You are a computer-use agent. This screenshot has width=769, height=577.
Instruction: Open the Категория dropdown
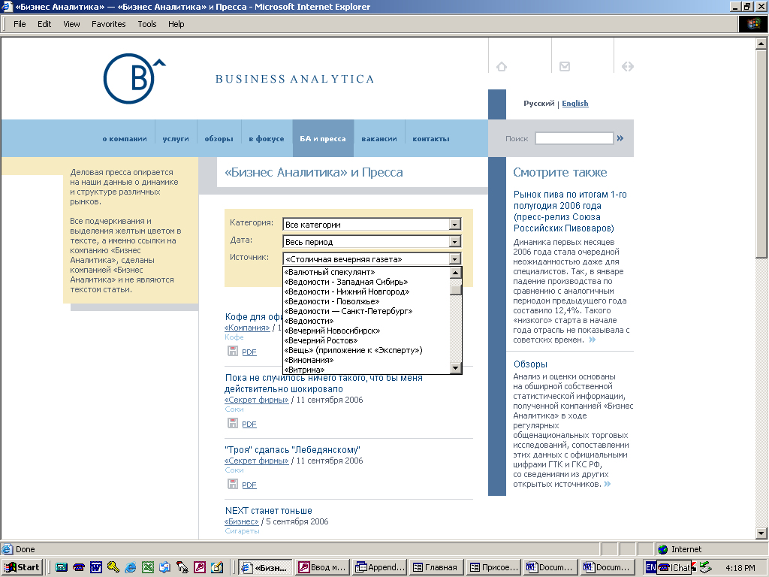(454, 224)
